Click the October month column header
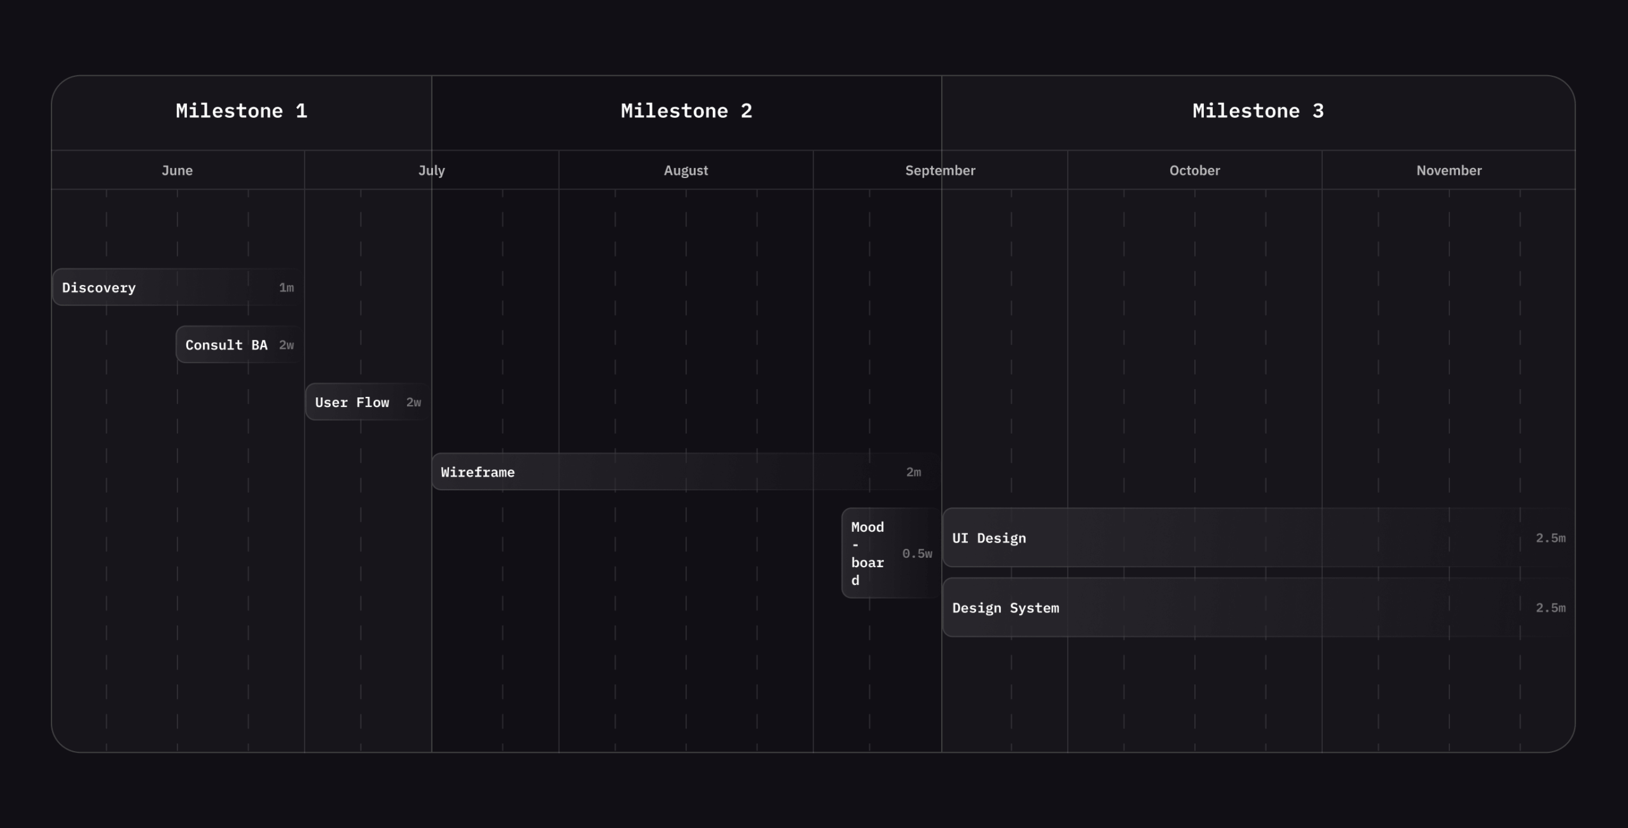This screenshot has height=828, width=1628. [1195, 170]
